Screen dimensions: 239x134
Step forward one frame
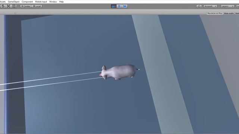pyautogui.click(x=125, y=6)
